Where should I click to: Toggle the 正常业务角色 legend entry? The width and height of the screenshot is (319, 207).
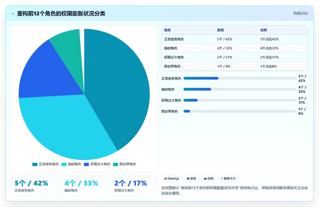tap(45, 164)
